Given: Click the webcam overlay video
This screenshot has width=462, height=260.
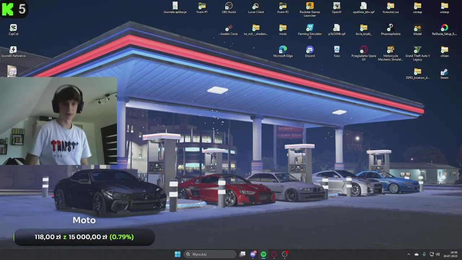Looking at the screenshot, I should [x=58, y=121].
